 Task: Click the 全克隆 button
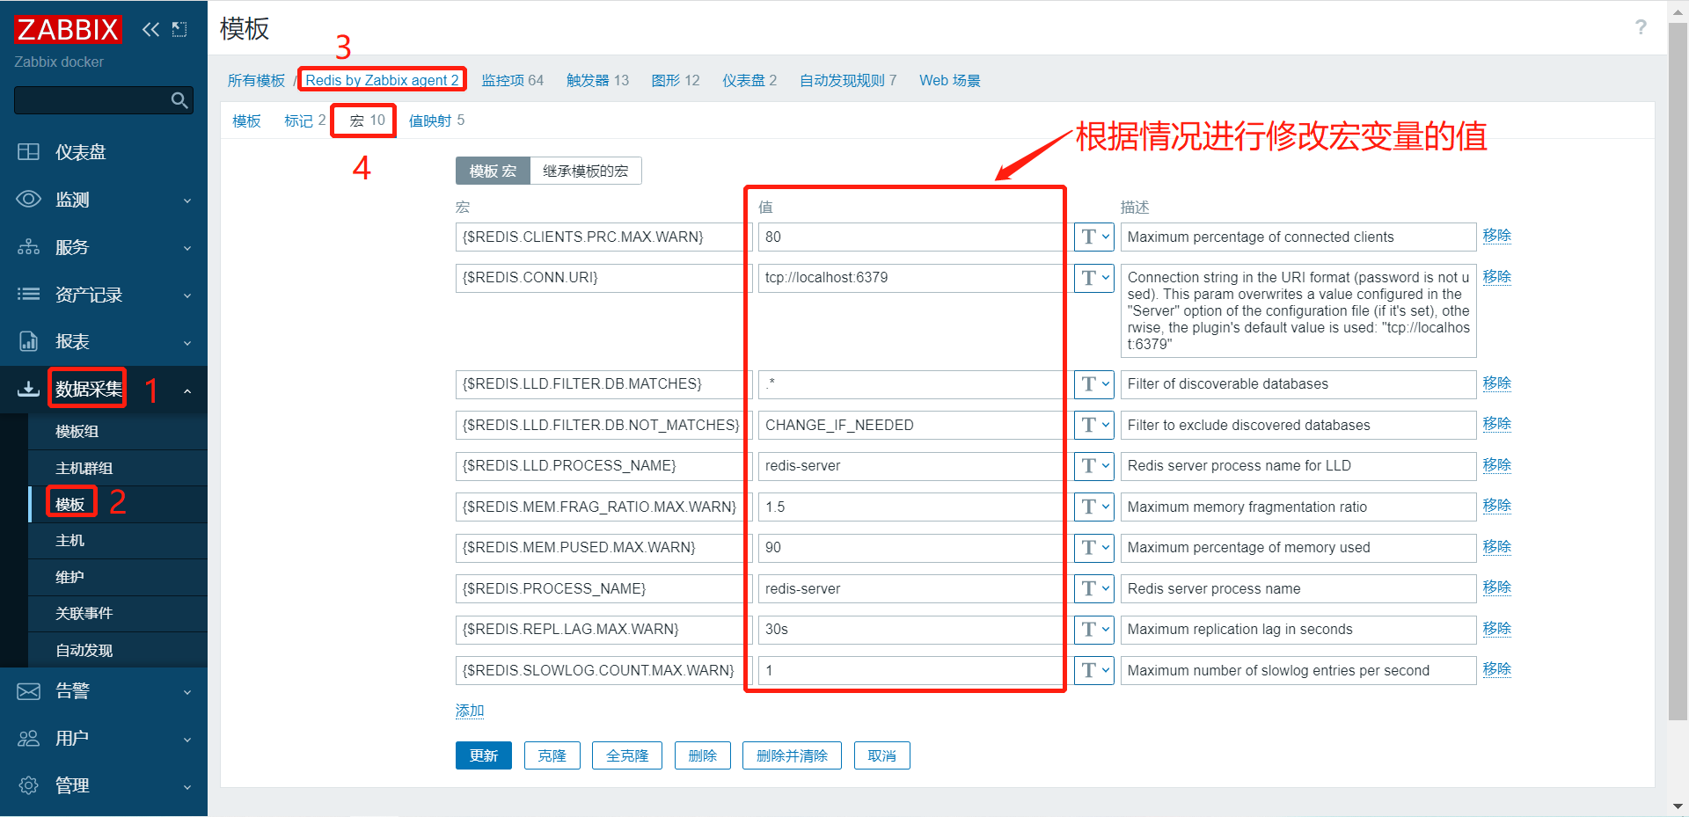[x=627, y=755]
